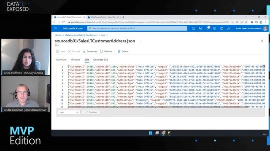Open the yellow app icon on taskbar
270x151 pixels.
click(x=170, y=133)
